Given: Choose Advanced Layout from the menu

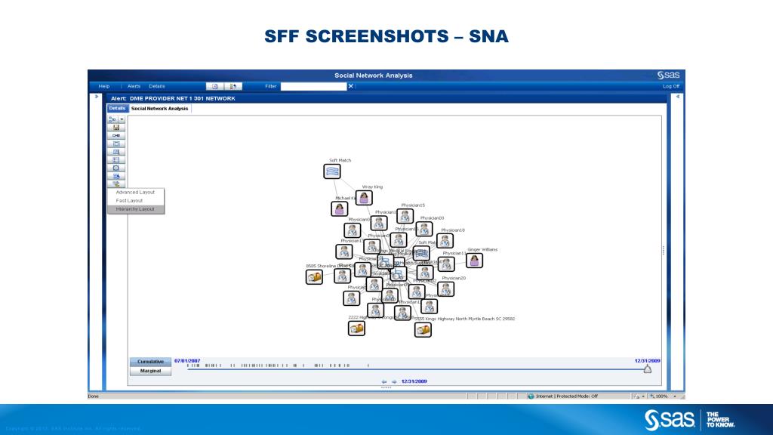Looking at the screenshot, I should [136, 193].
